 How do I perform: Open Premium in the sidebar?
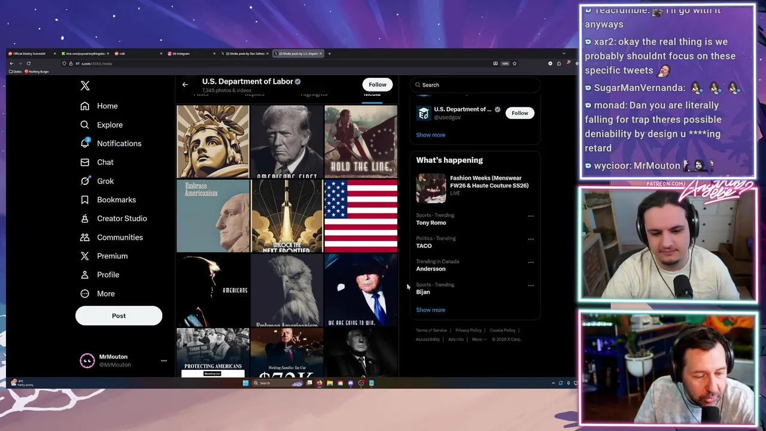[104, 256]
